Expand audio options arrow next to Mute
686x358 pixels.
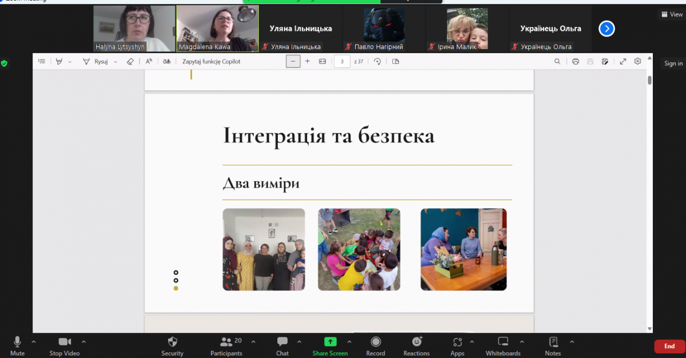tap(33, 342)
